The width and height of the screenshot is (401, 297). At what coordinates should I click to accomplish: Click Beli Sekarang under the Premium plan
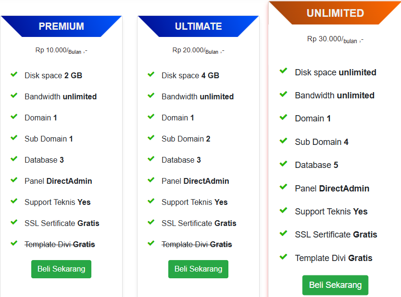point(61,269)
